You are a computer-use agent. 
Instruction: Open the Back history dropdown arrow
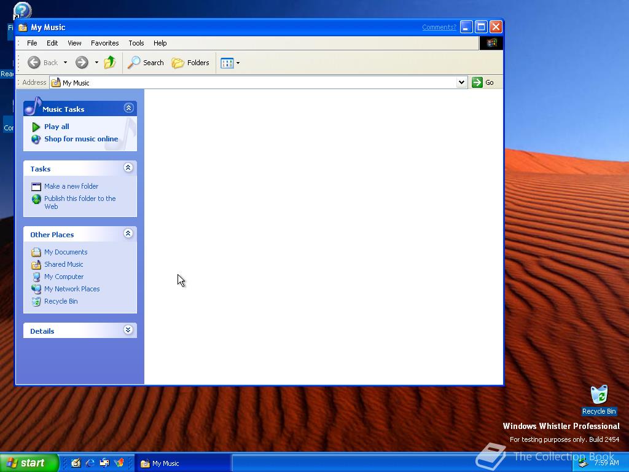coord(65,63)
